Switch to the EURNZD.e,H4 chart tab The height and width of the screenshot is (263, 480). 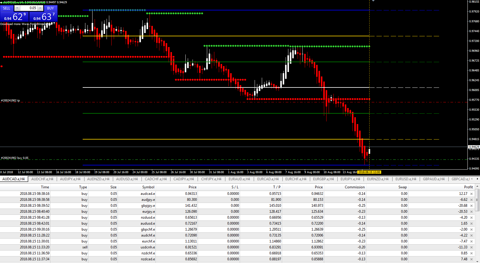tap(378, 179)
